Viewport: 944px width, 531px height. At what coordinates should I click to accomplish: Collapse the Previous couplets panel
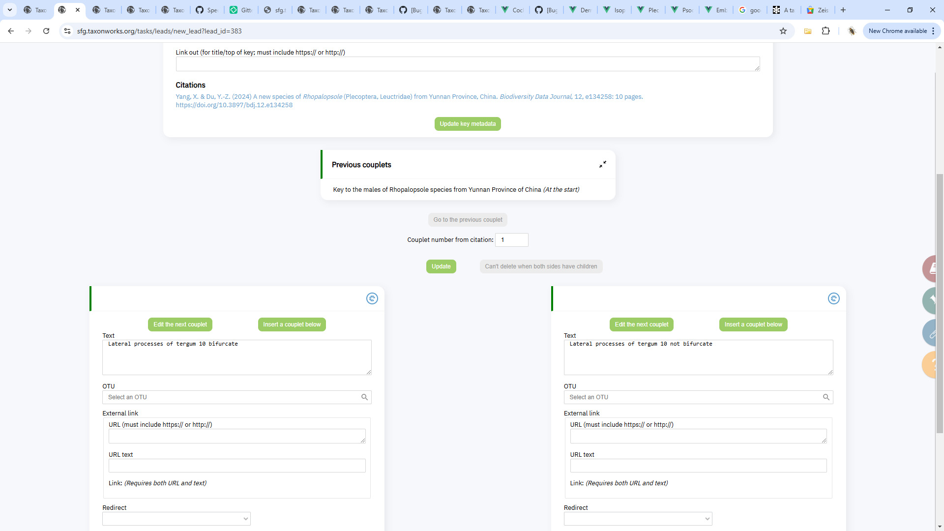tap(602, 164)
